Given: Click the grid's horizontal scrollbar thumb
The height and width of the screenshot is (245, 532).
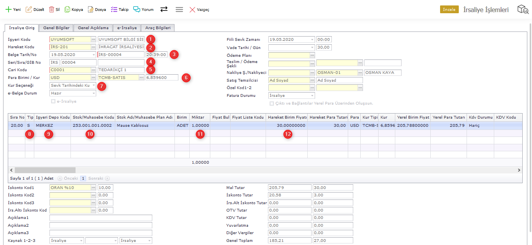Looking at the screenshot, I should pos(45,170).
